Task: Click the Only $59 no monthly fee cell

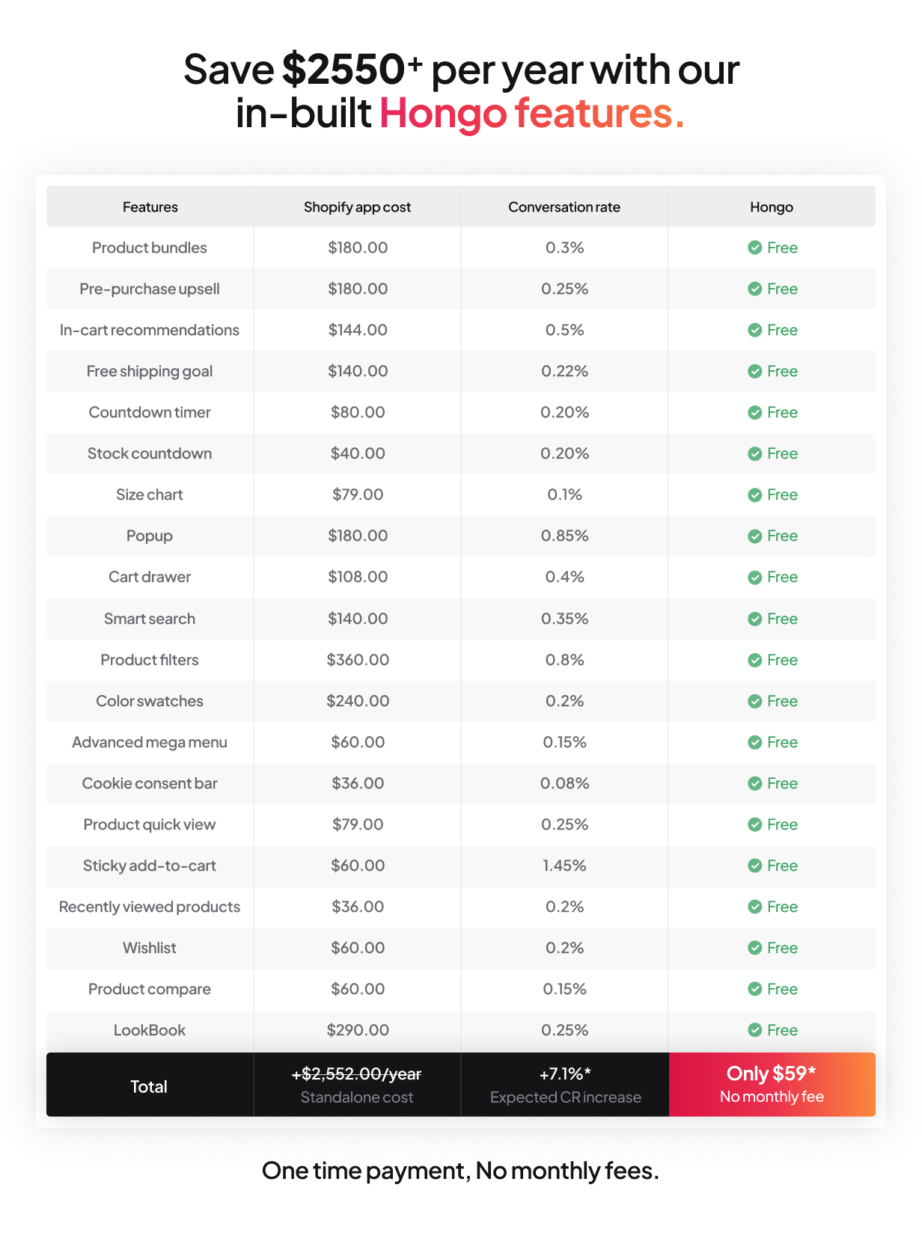Action: [772, 1085]
